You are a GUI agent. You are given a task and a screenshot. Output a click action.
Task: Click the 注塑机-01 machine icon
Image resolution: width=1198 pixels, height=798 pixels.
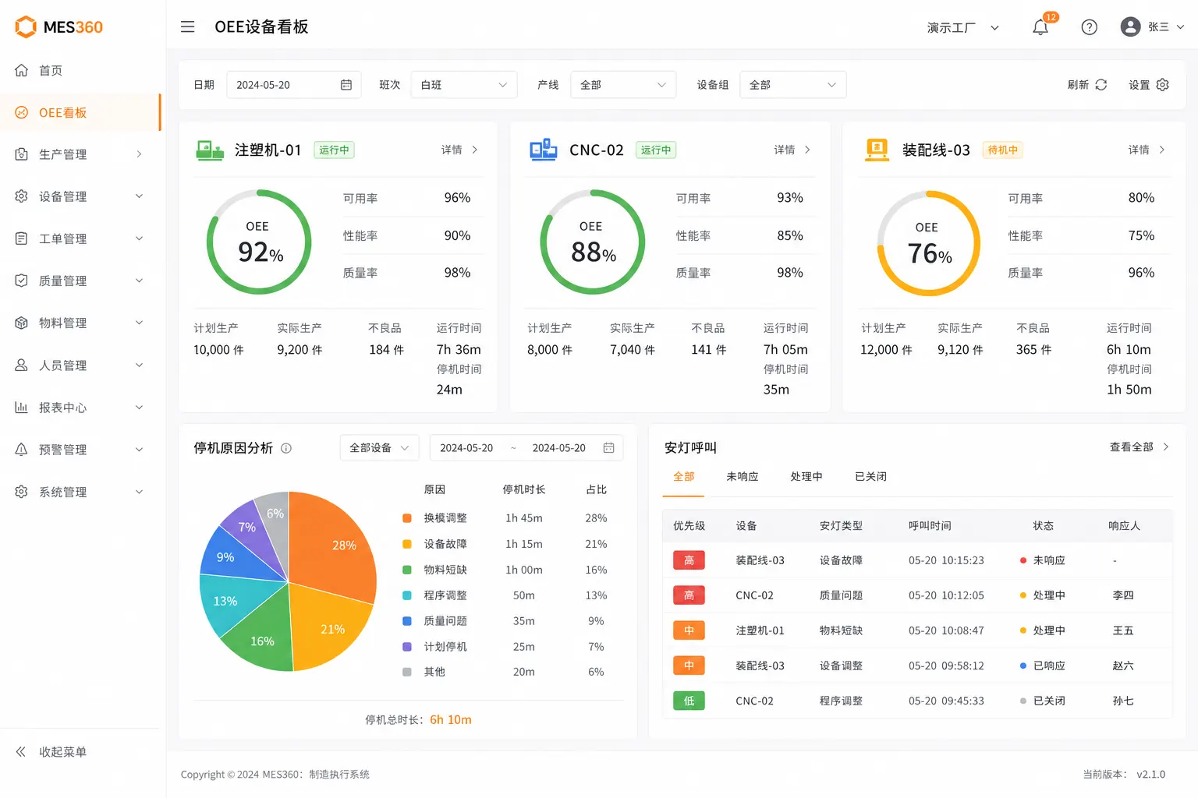click(x=210, y=150)
